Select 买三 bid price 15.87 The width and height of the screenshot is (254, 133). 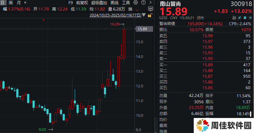[208, 76]
